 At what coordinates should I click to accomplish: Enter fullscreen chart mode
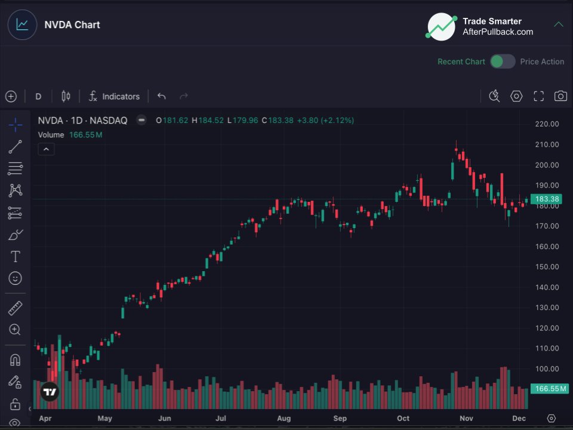538,96
